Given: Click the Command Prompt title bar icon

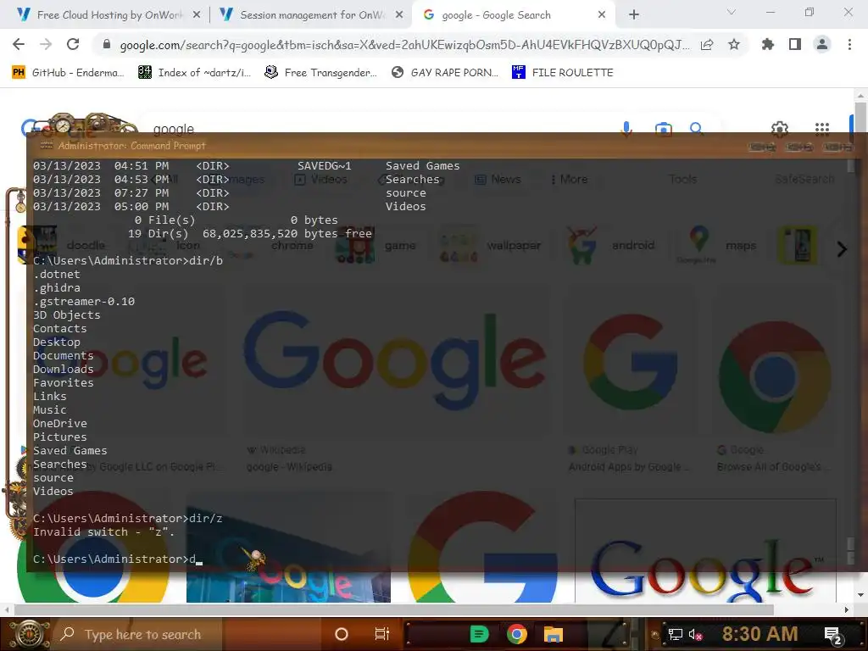Looking at the screenshot, I should click(47, 146).
